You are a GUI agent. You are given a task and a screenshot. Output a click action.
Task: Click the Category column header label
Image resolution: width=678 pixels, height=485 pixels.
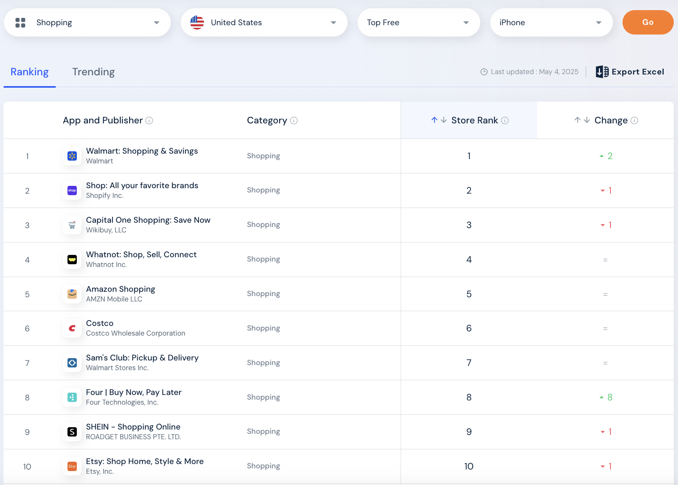[267, 121]
